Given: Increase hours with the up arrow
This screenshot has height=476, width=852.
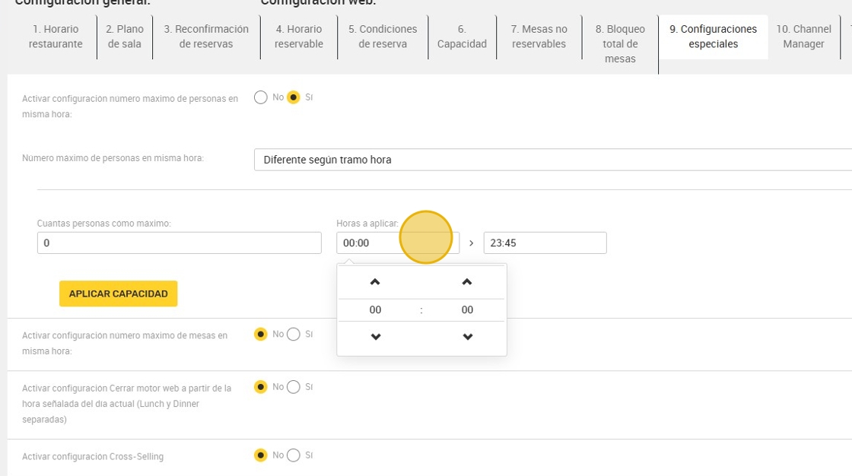Looking at the screenshot, I should (x=375, y=282).
